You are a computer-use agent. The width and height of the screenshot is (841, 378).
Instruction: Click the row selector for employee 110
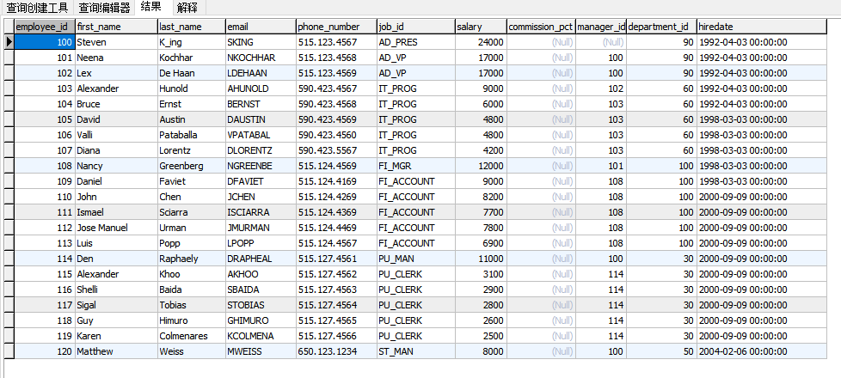click(x=9, y=197)
